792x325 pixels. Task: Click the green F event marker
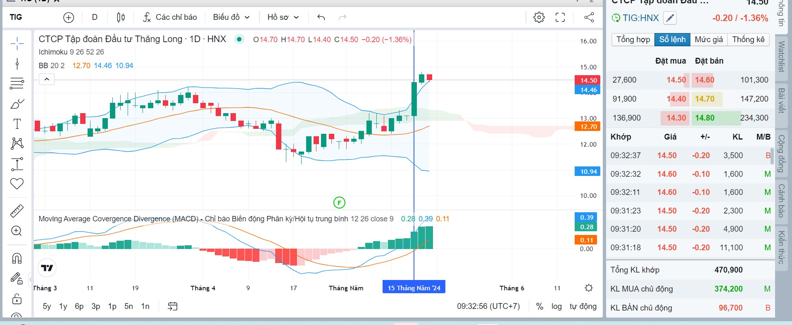(339, 202)
